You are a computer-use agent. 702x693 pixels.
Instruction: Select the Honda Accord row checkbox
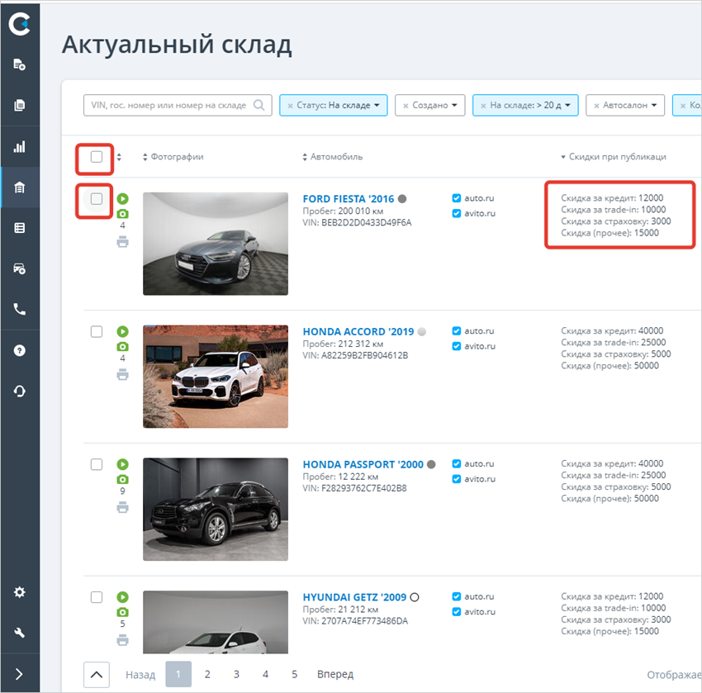coord(97,331)
